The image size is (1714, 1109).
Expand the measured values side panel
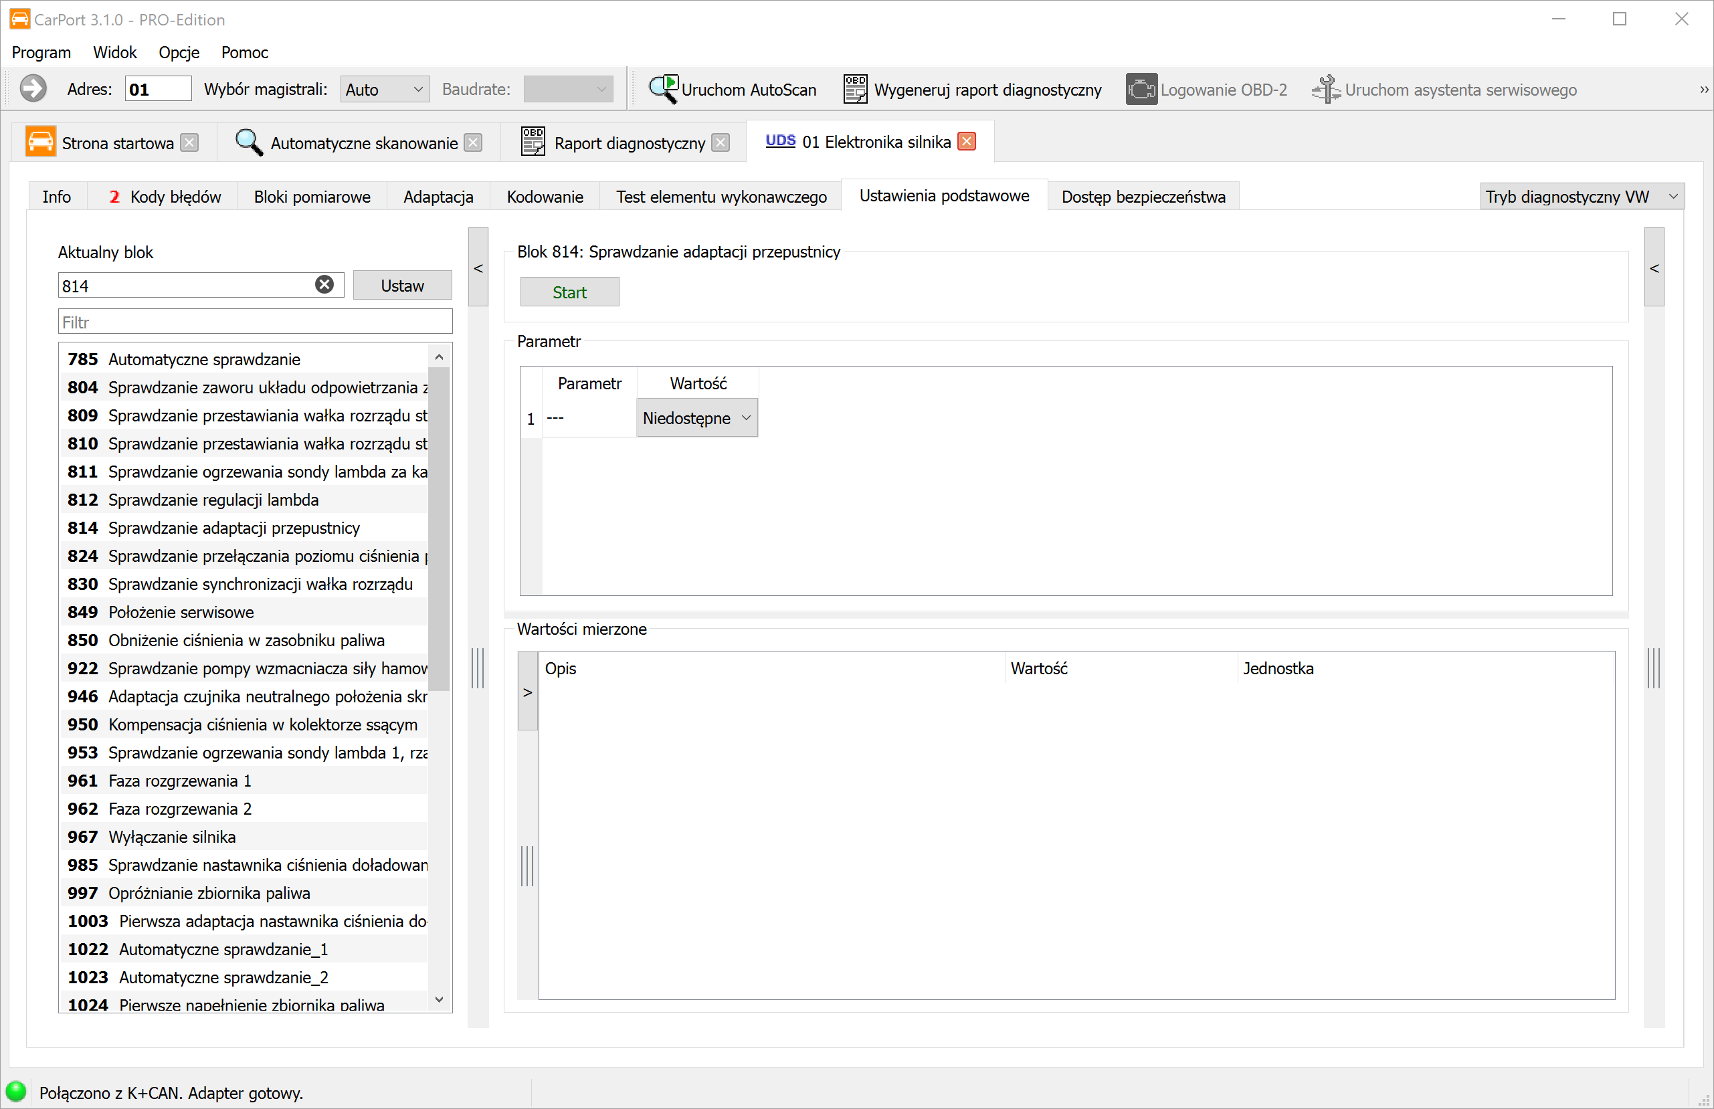pos(528,692)
